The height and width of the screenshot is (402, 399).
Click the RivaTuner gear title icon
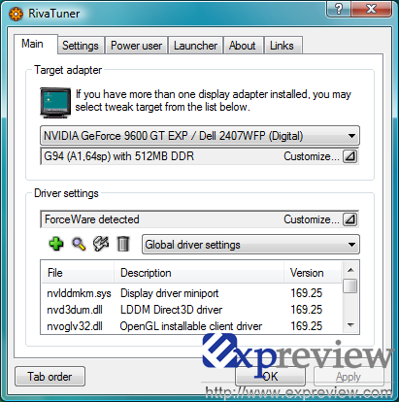(x=16, y=14)
